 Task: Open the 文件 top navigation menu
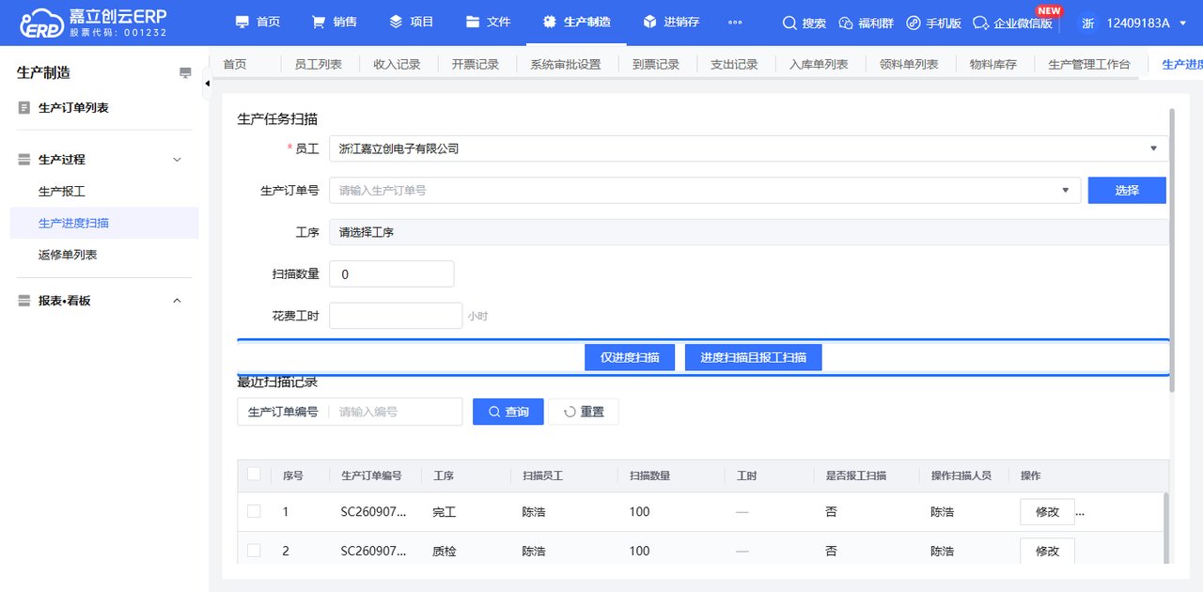tap(489, 23)
